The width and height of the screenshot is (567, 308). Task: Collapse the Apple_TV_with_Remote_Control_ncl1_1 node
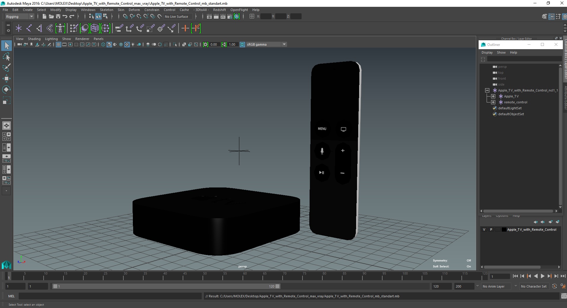[x=487, y=90]
